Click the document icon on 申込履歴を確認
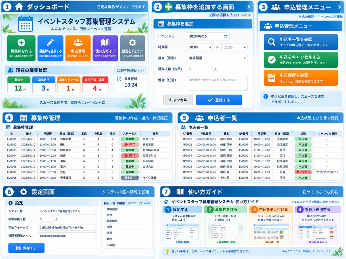This screenshot has width=346, height=259. pos(272,78)
